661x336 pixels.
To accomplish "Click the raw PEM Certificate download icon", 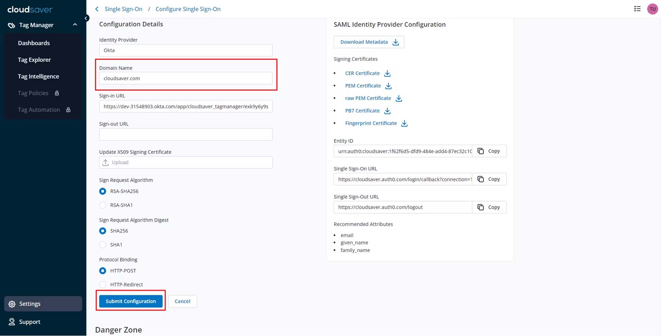I will (399, 99).
